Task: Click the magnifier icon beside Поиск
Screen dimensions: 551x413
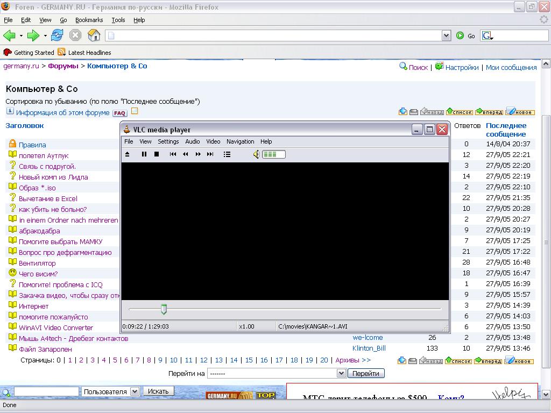Action: 403,66
